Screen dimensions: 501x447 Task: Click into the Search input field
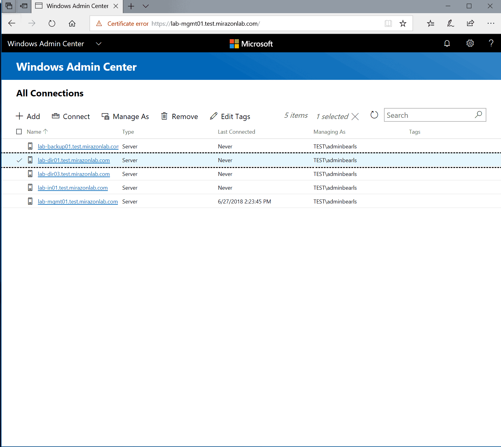(428, 115)
